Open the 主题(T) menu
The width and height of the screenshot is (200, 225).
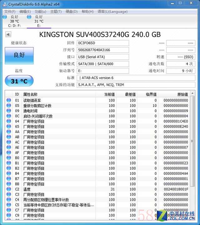[56, 12]
